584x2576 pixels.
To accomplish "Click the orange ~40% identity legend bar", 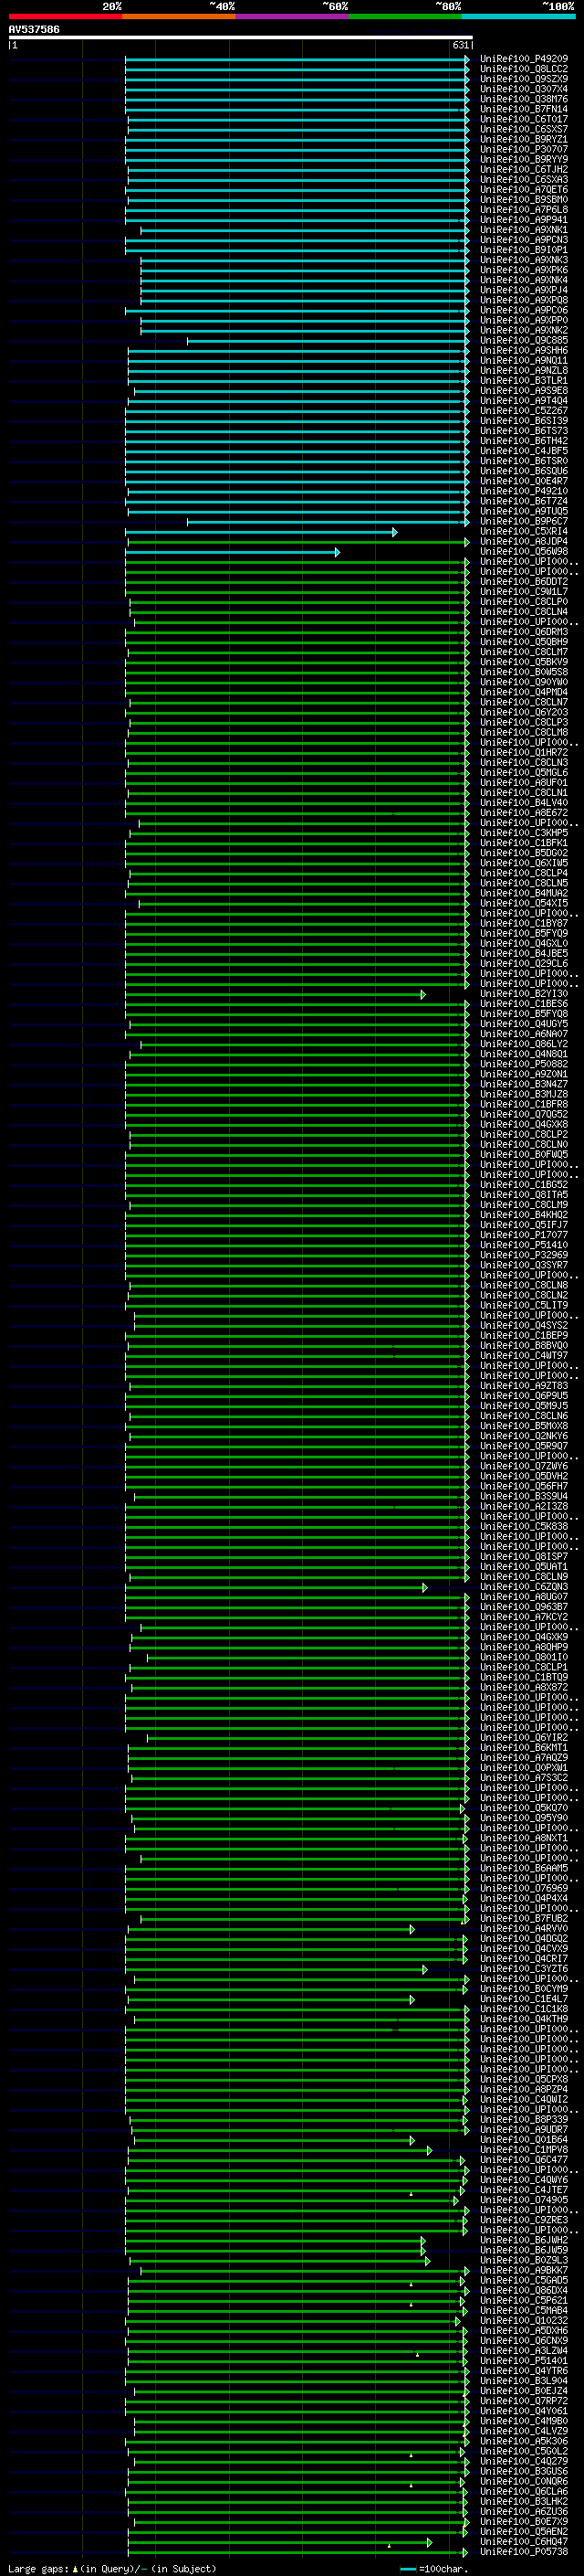I will pos(179,16).
